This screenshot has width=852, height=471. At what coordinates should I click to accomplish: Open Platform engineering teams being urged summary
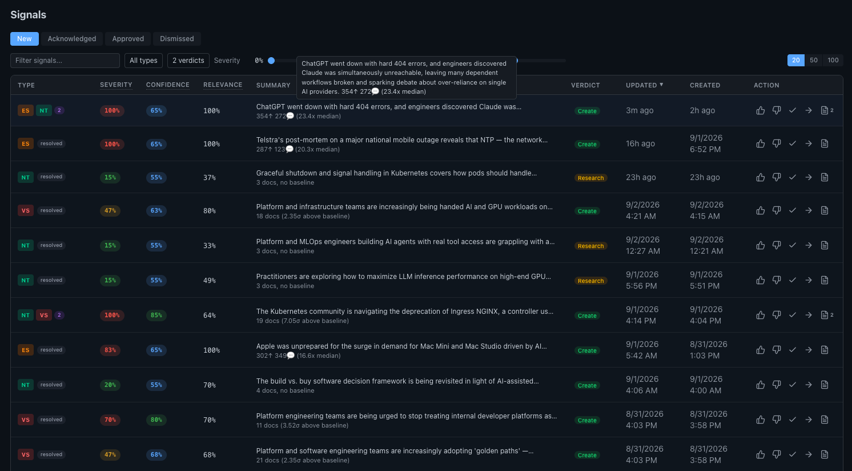tap(407, 416)
